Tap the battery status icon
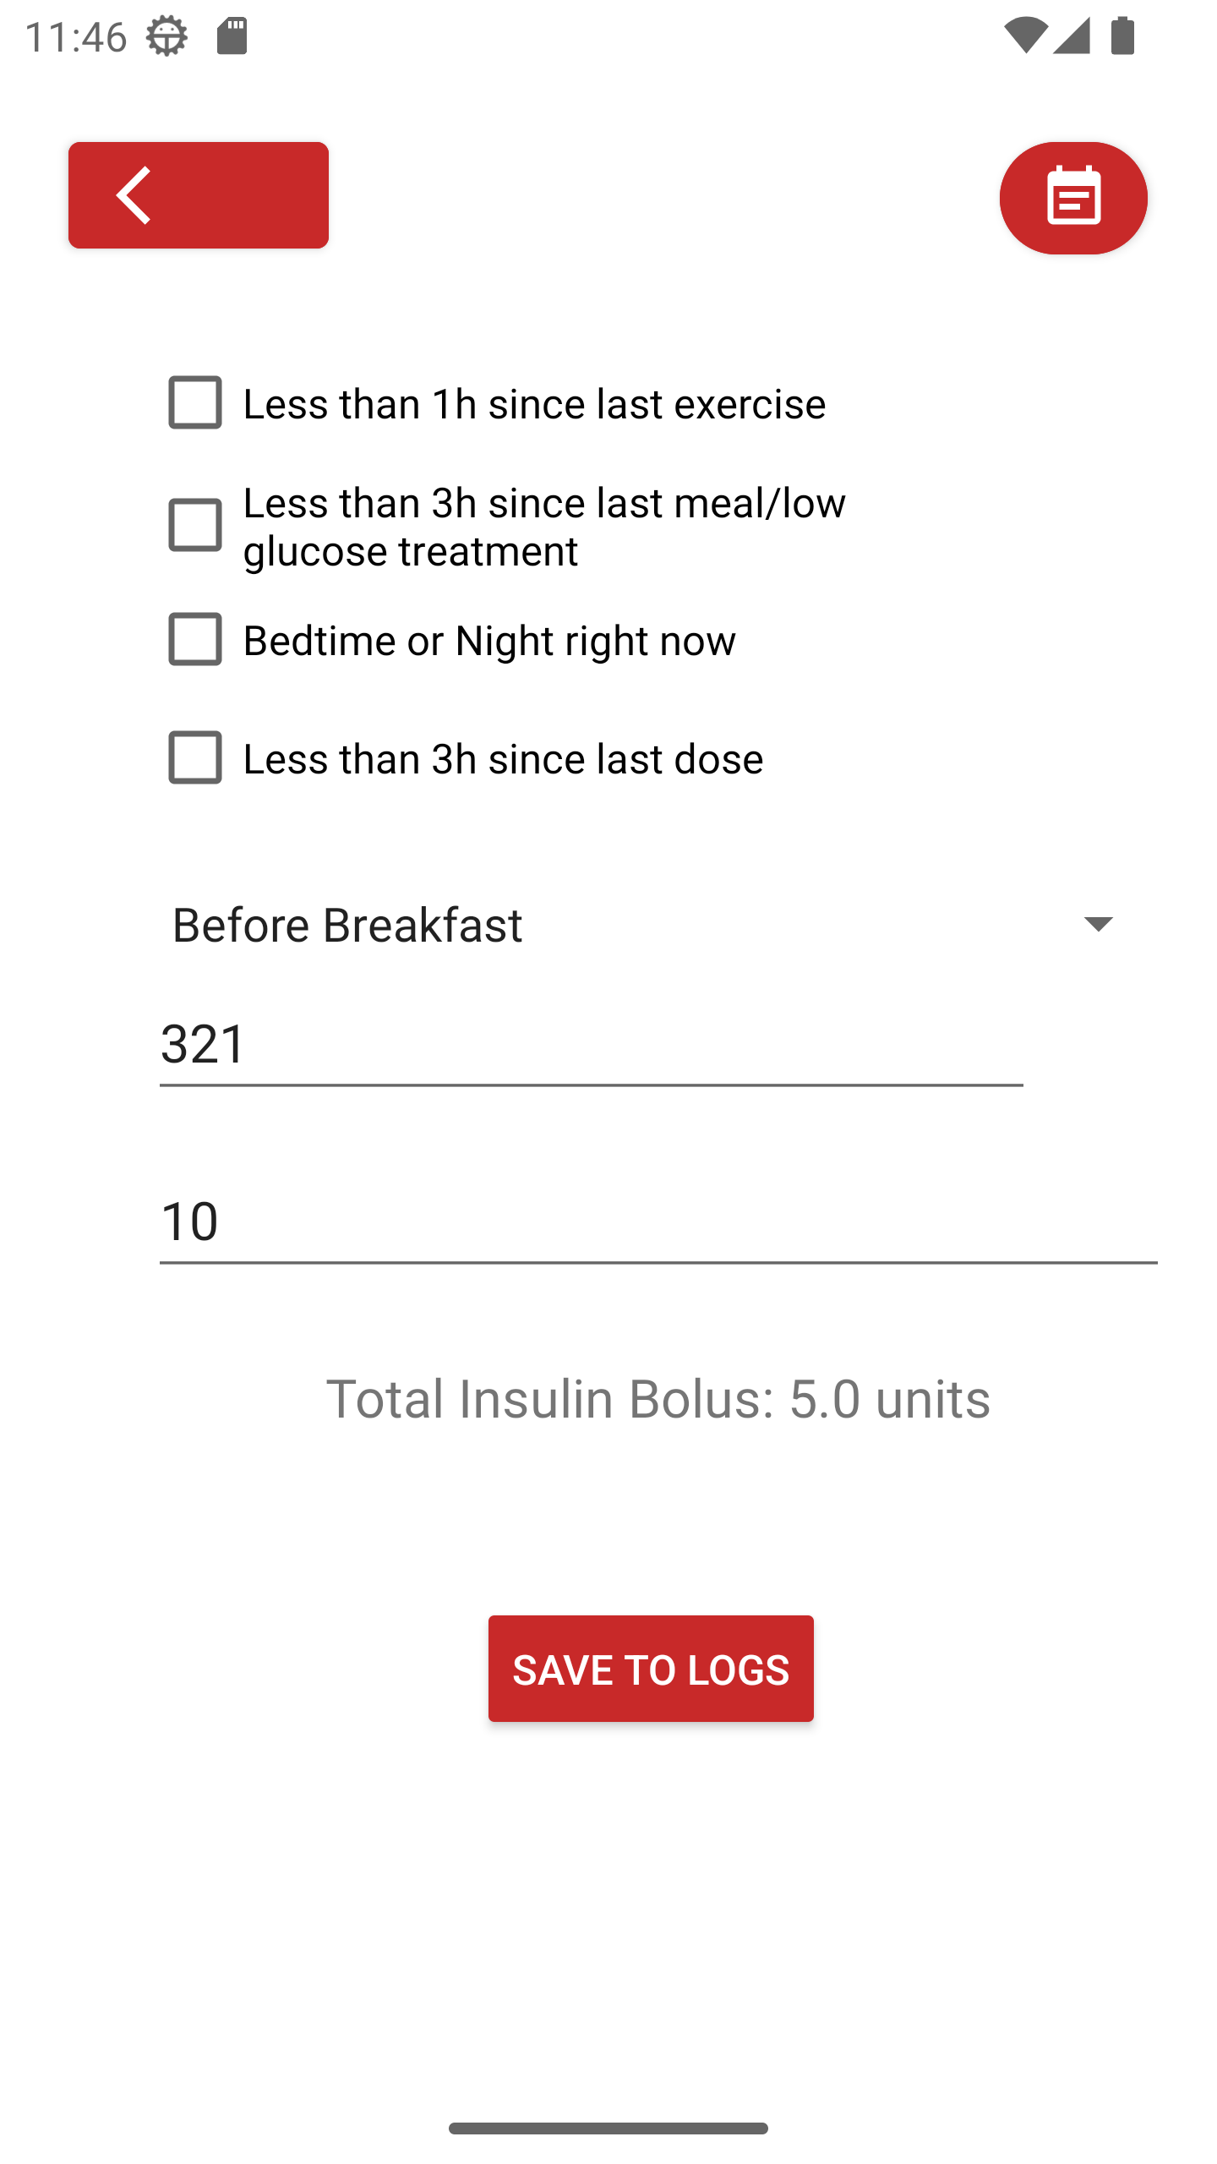The width and height of the screenshot is (1217, 2164). [x=1122, y=36]
